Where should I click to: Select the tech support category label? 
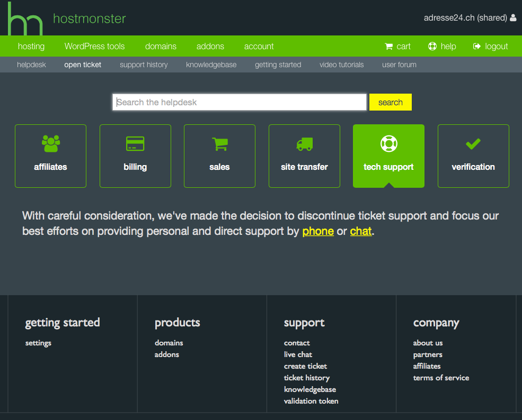[x=388, y=167]
